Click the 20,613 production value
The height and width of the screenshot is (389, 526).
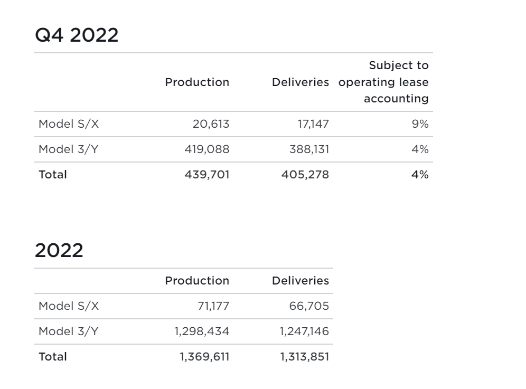[x=211, y=124]
